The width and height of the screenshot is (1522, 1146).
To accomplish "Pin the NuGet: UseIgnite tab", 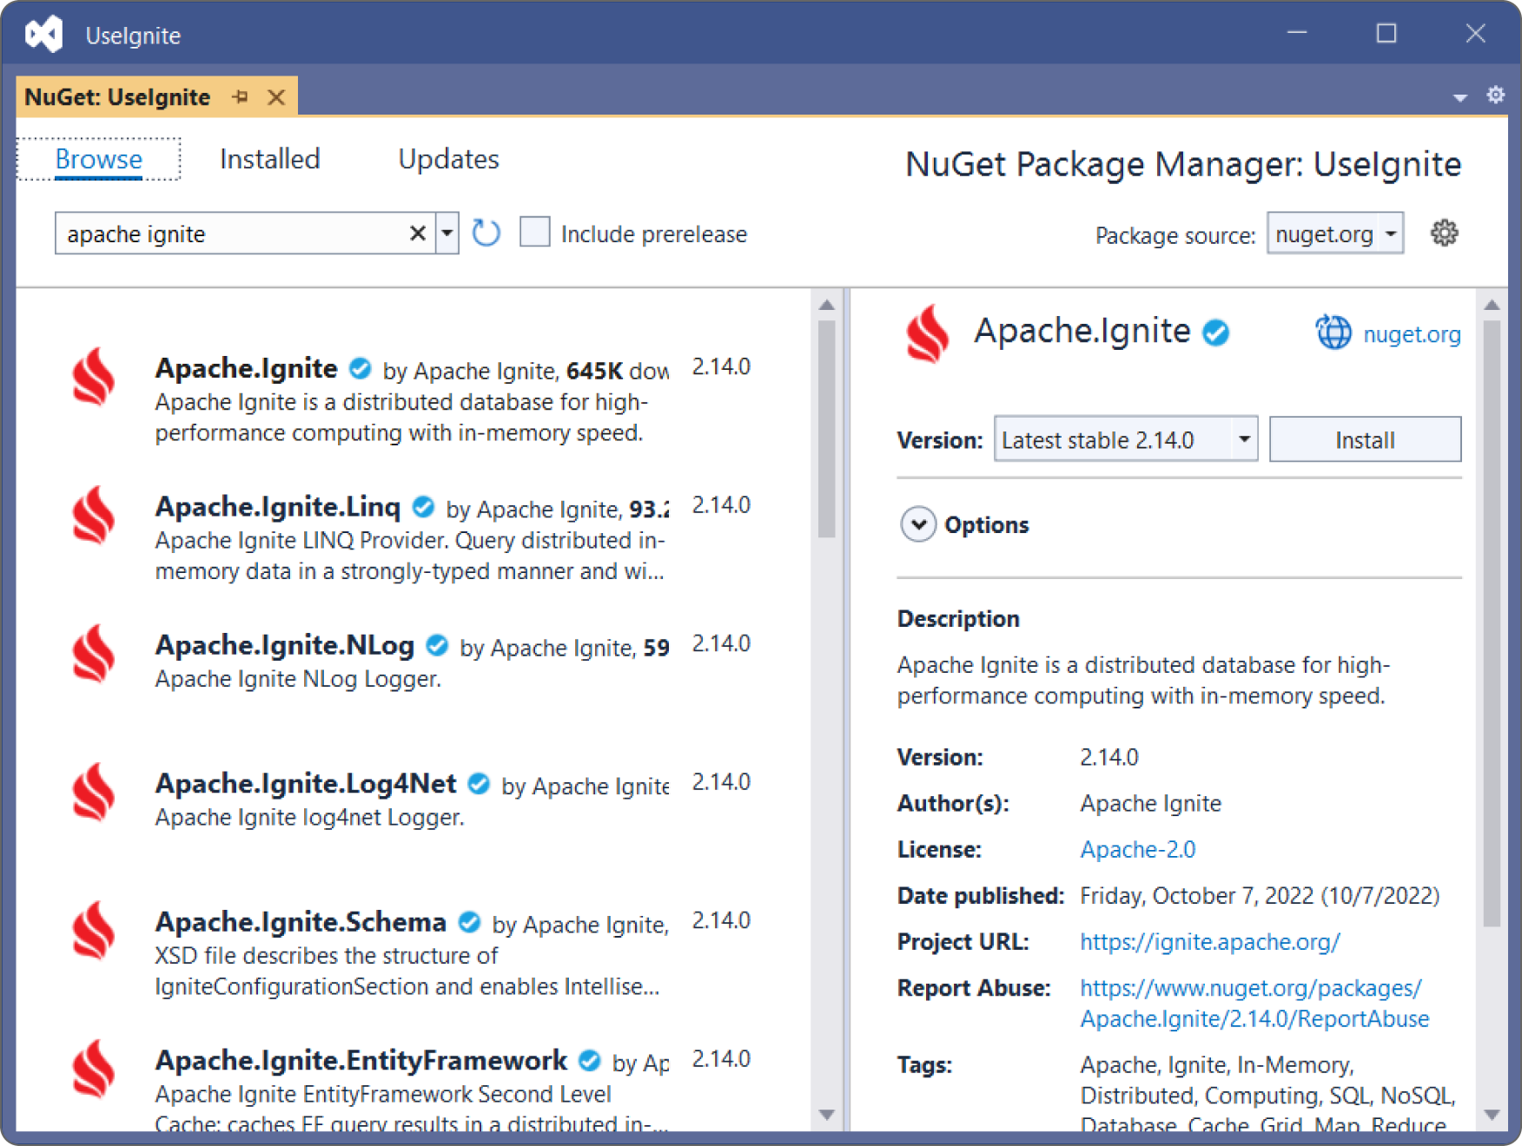I will tap(241, 97).
